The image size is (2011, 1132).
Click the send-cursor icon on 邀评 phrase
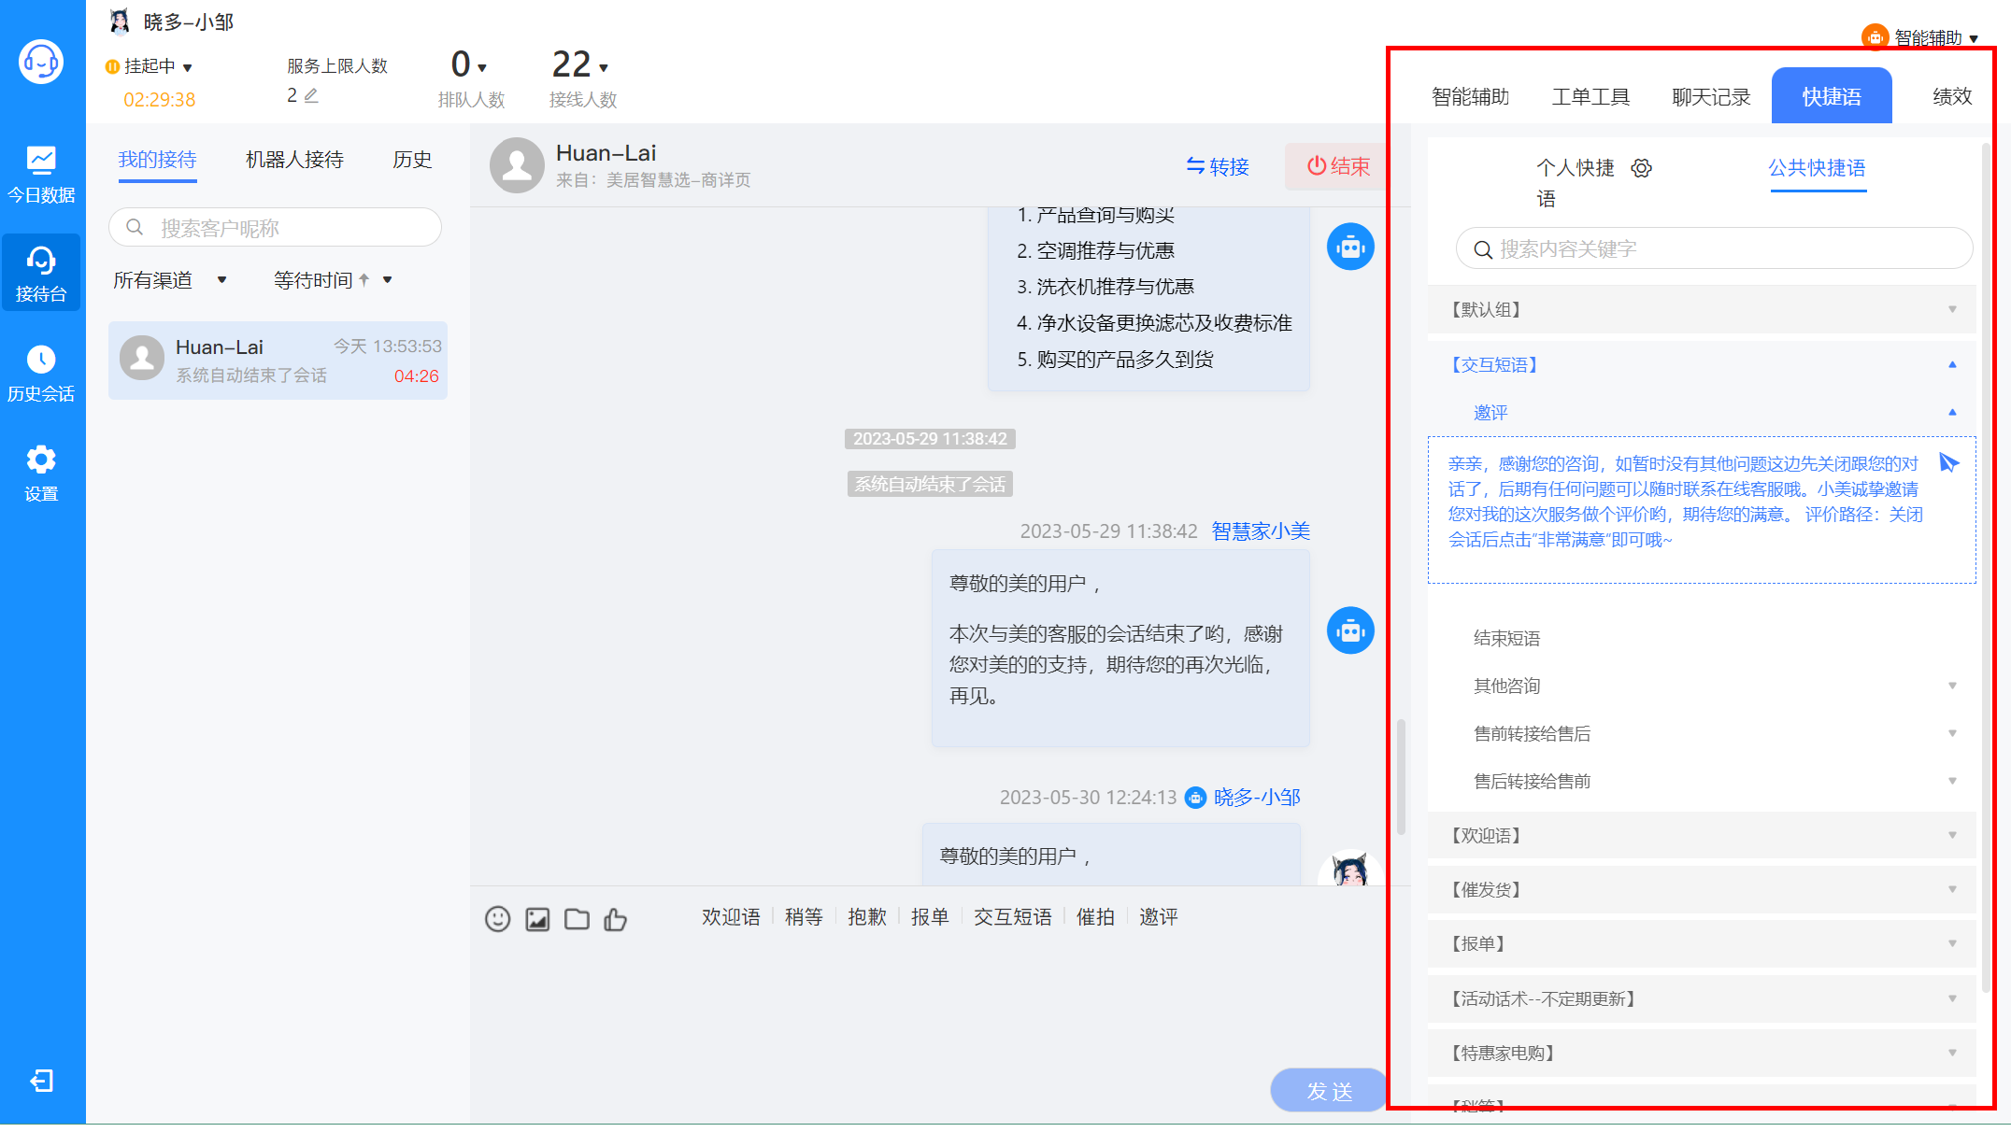click(1948, 462)
